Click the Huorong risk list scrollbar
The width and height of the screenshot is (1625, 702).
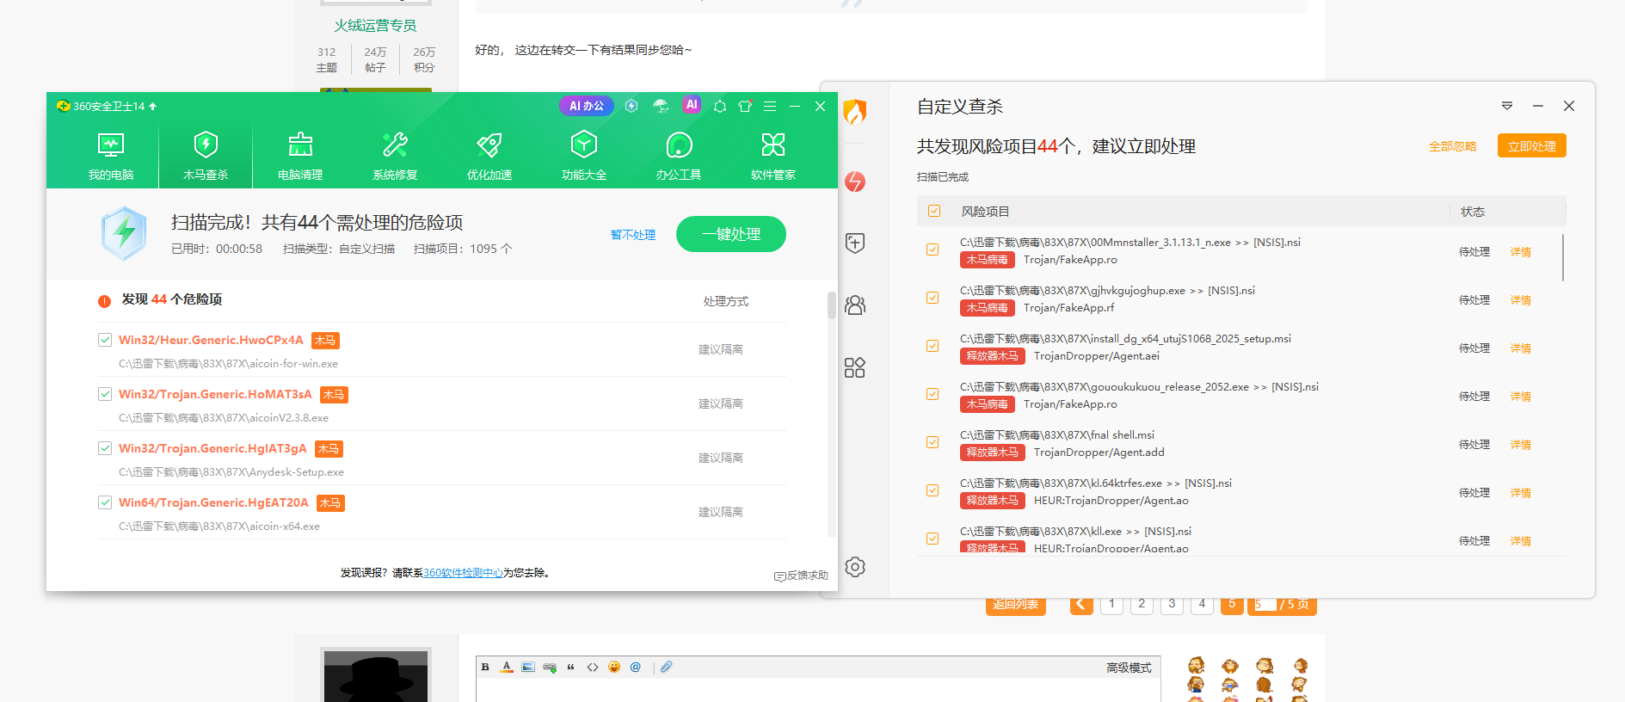point(1563,257)
